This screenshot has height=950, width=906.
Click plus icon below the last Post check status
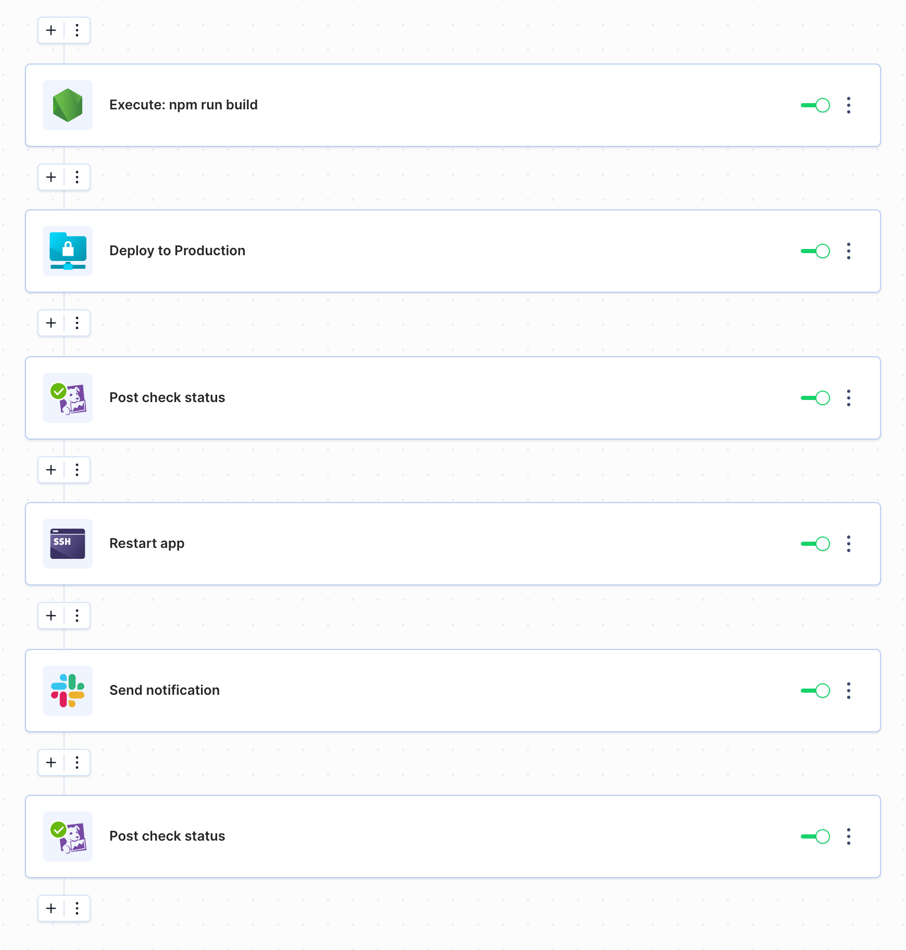pyautogui.click(x=51, y=908)
